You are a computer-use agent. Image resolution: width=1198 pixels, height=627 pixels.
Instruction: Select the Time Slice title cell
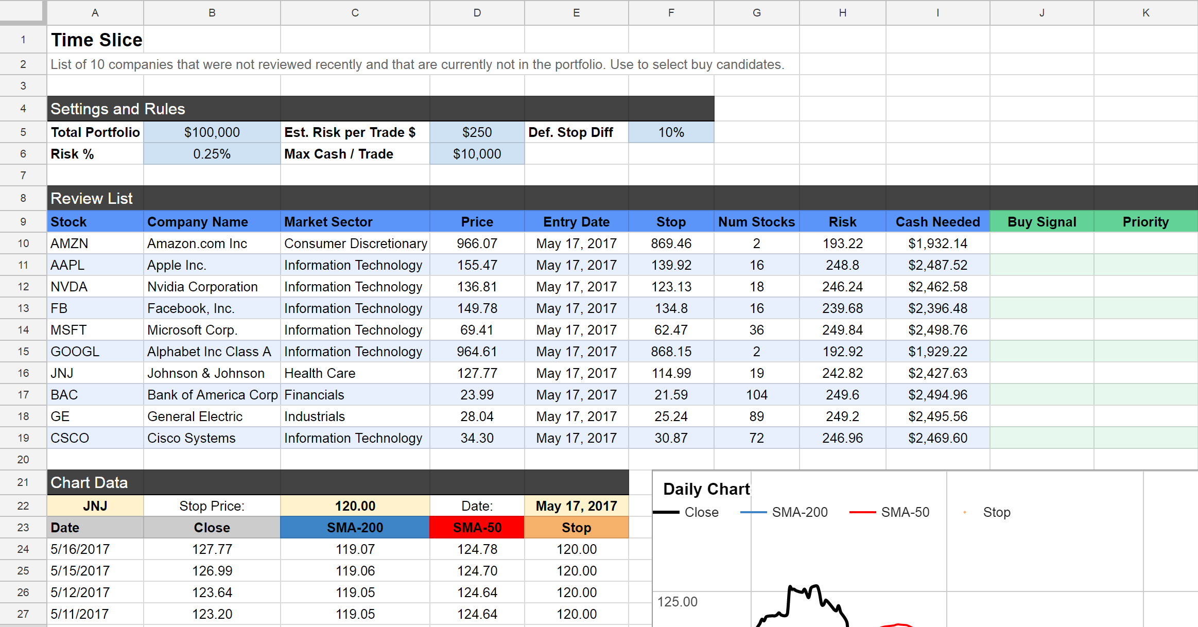[95, 40]
